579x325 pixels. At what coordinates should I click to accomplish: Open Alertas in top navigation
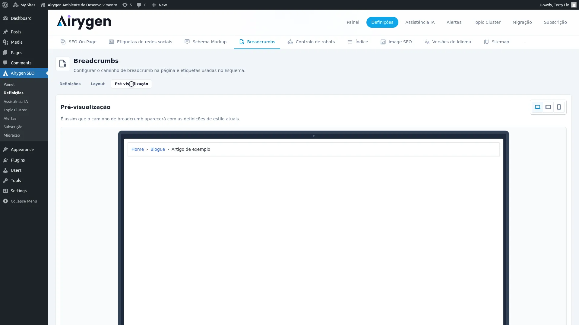point(454,22)
